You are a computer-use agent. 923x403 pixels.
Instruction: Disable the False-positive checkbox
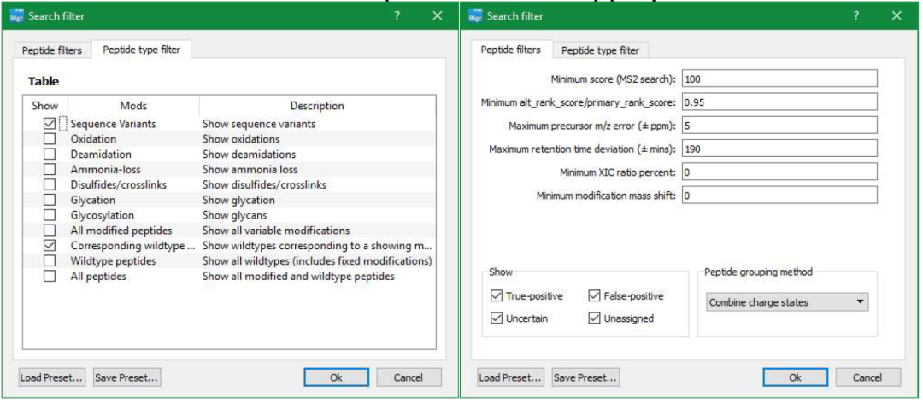pyautogui.click(x=594, y=296)
